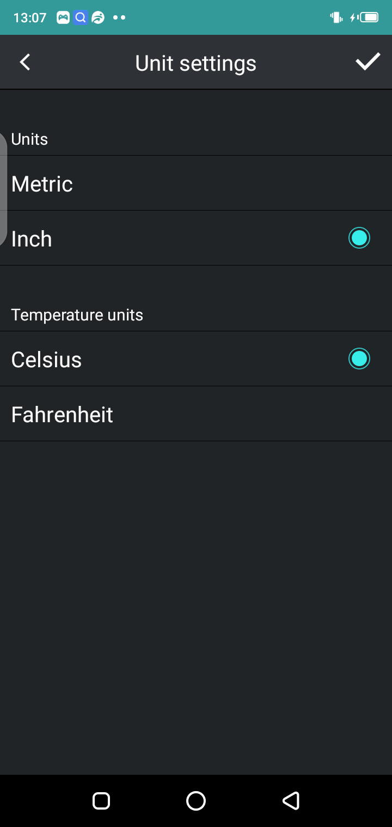
Task: Confirm settings with the checkmark icon
Action: [x=367, y=62]
